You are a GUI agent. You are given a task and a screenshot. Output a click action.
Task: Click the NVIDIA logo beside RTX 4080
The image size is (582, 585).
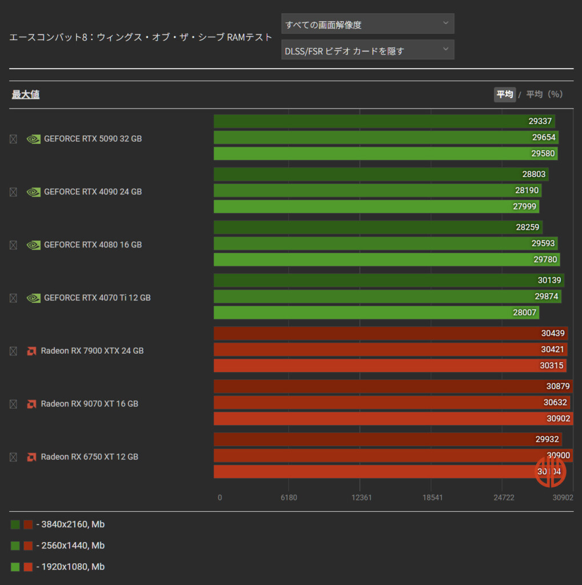(x=34, y=245)
